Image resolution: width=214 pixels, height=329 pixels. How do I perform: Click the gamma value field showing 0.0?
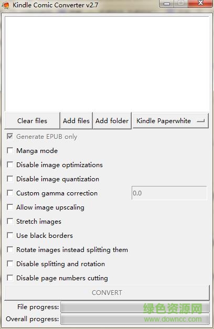tap(169, 193)
